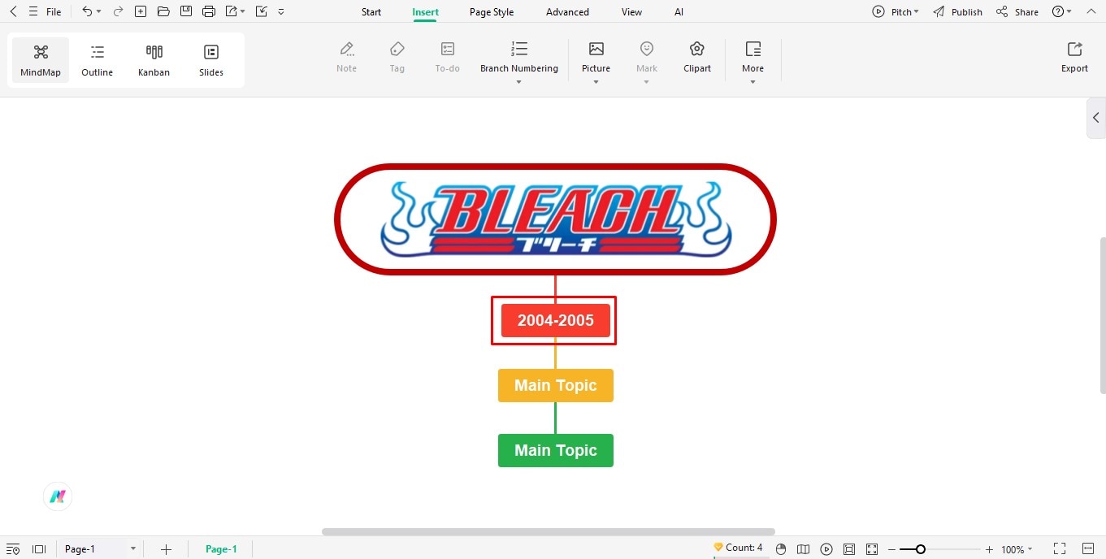Click the Export button
The width and height of the screenshot is (1106, 559).
(1074, 57)
